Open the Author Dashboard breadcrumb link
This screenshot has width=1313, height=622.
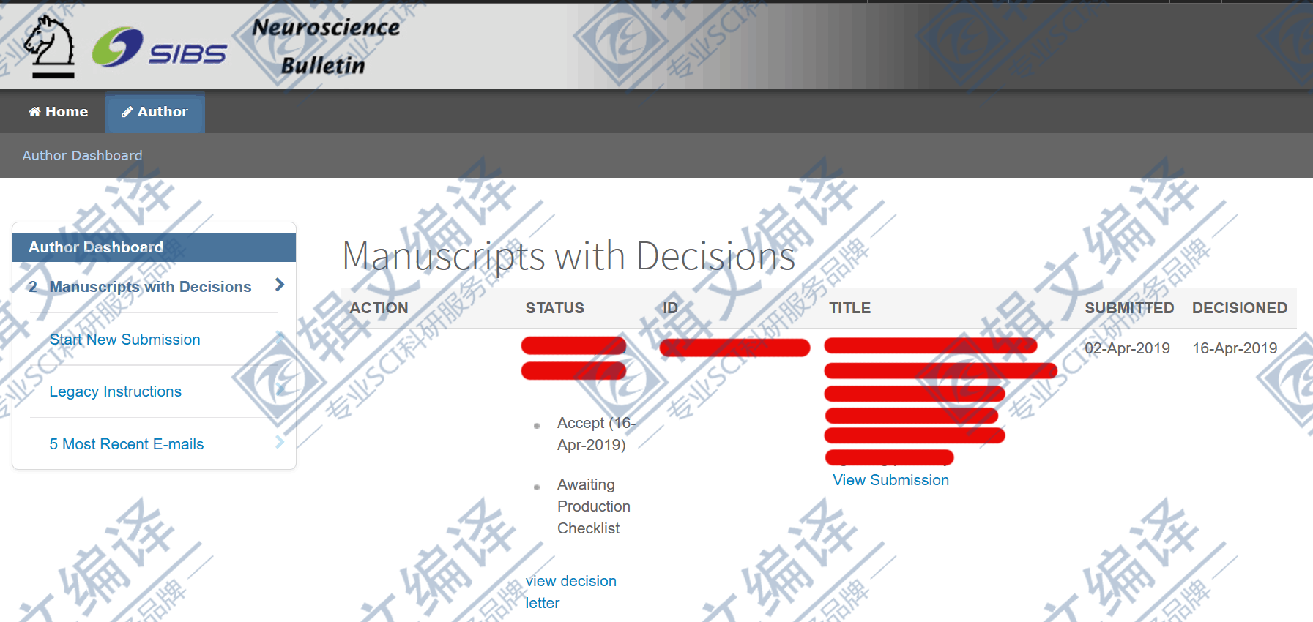[x=82, y=156]
